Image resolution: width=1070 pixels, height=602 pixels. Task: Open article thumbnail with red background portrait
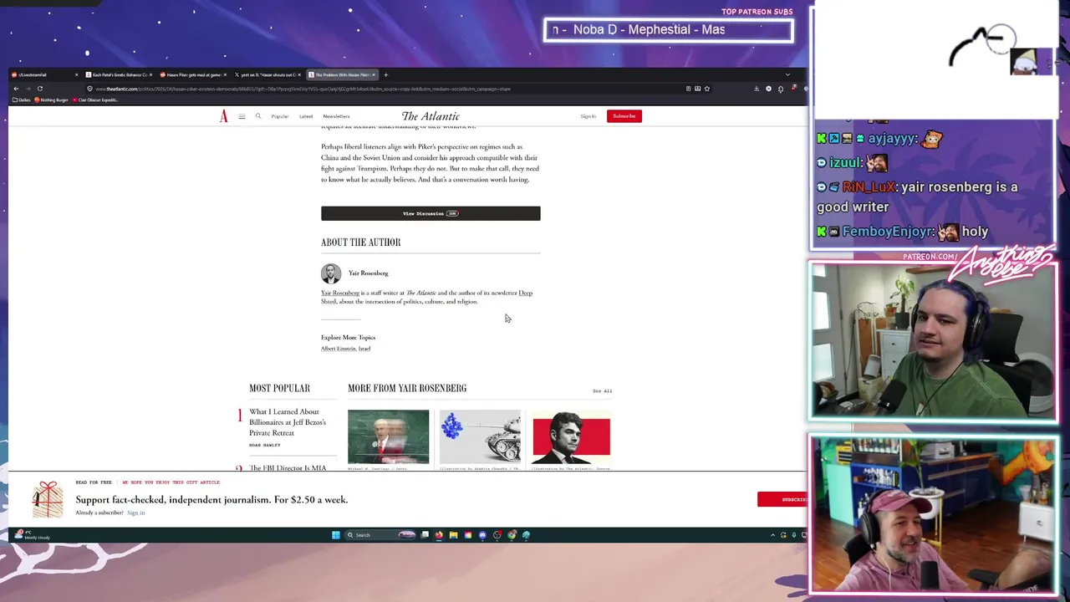coord(571,436)
